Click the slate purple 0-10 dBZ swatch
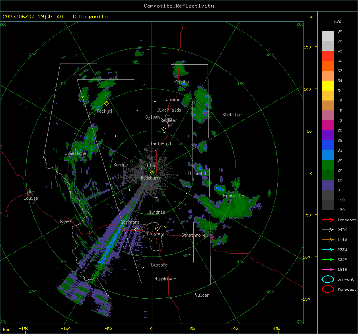The image size is (358, 334). coord(328,185)
